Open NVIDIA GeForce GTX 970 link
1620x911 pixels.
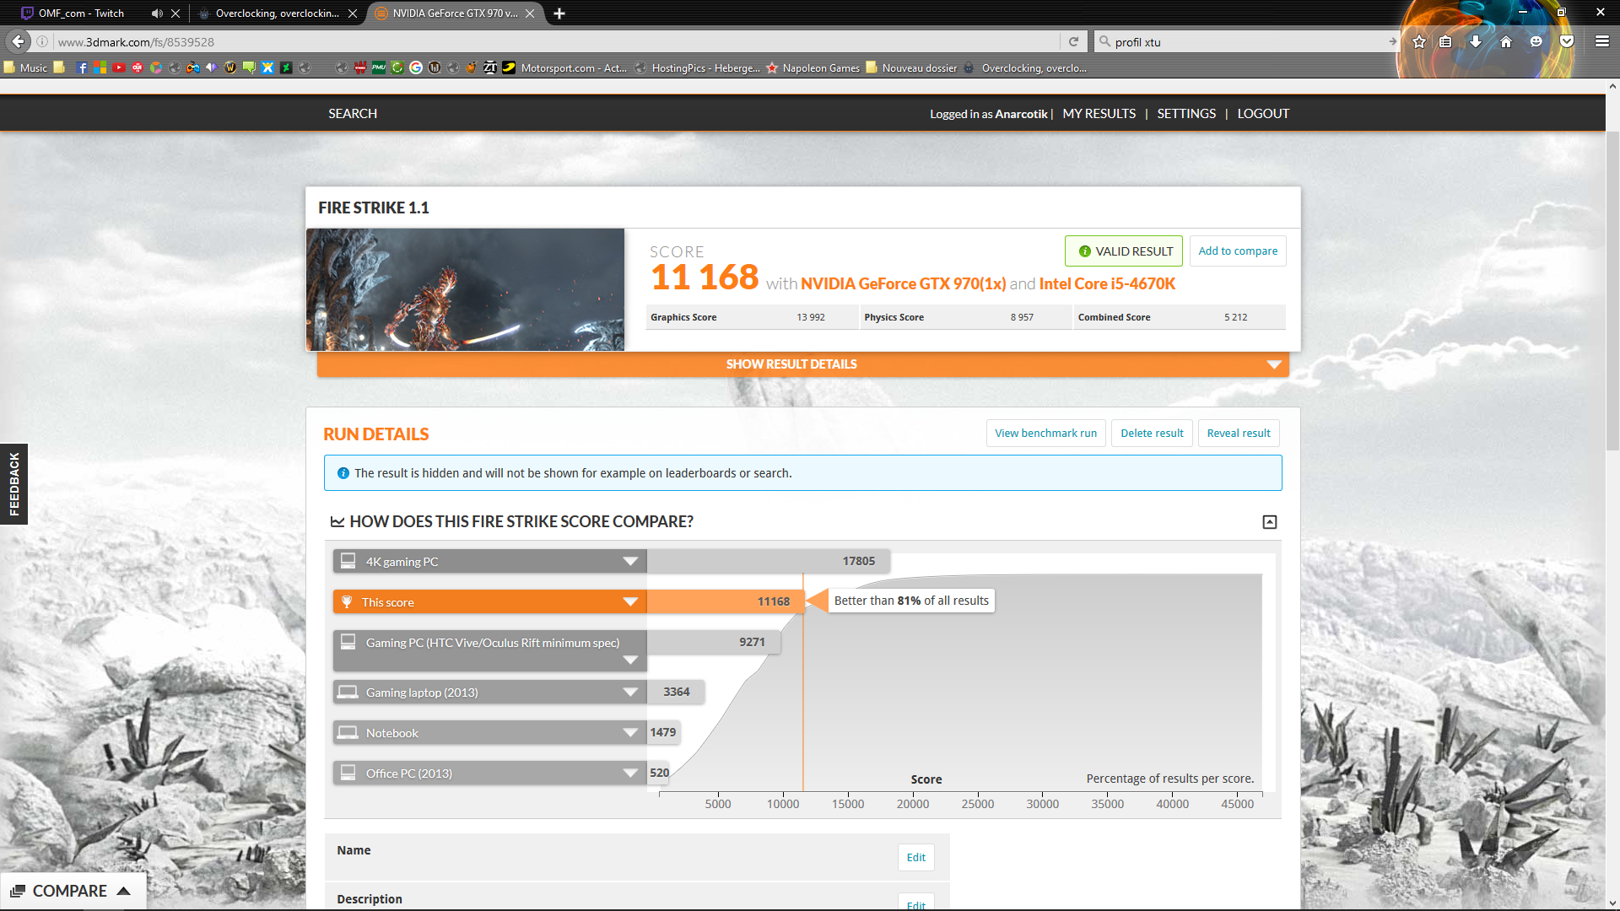click(x=903, y=284)
